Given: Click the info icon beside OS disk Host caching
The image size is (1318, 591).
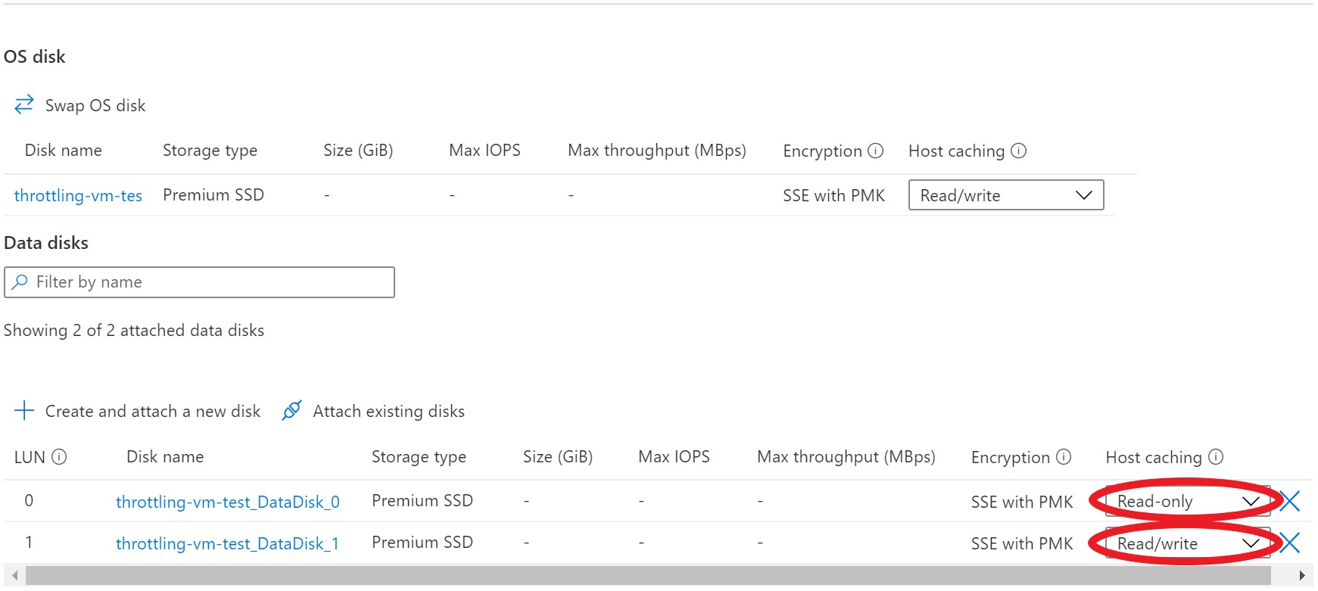Looking at the screenshot, I should pyautogui.click(x=1019, y=151).
